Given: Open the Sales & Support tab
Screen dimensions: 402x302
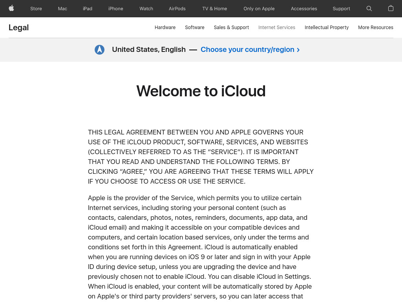Looking at the screenshot, I should (x=231, y=28).
